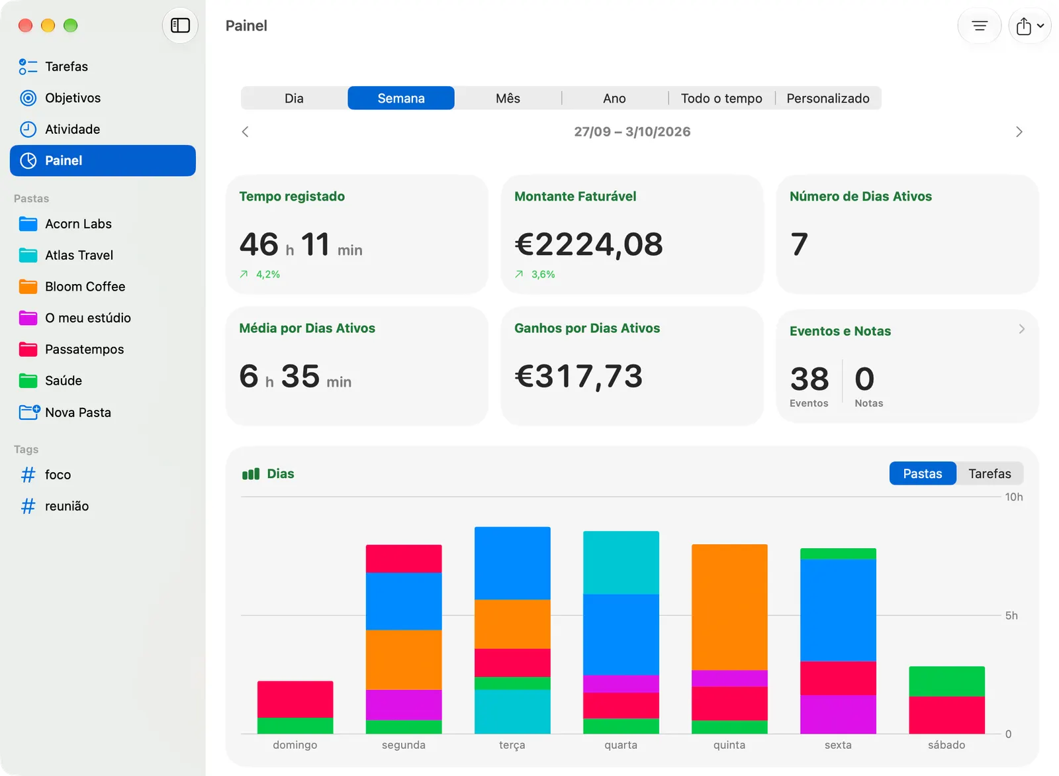Image resolution: width=1059 pixels, height=776 pixels.
Task: Open Atividade in the sidebar
Action: [103, 129]
